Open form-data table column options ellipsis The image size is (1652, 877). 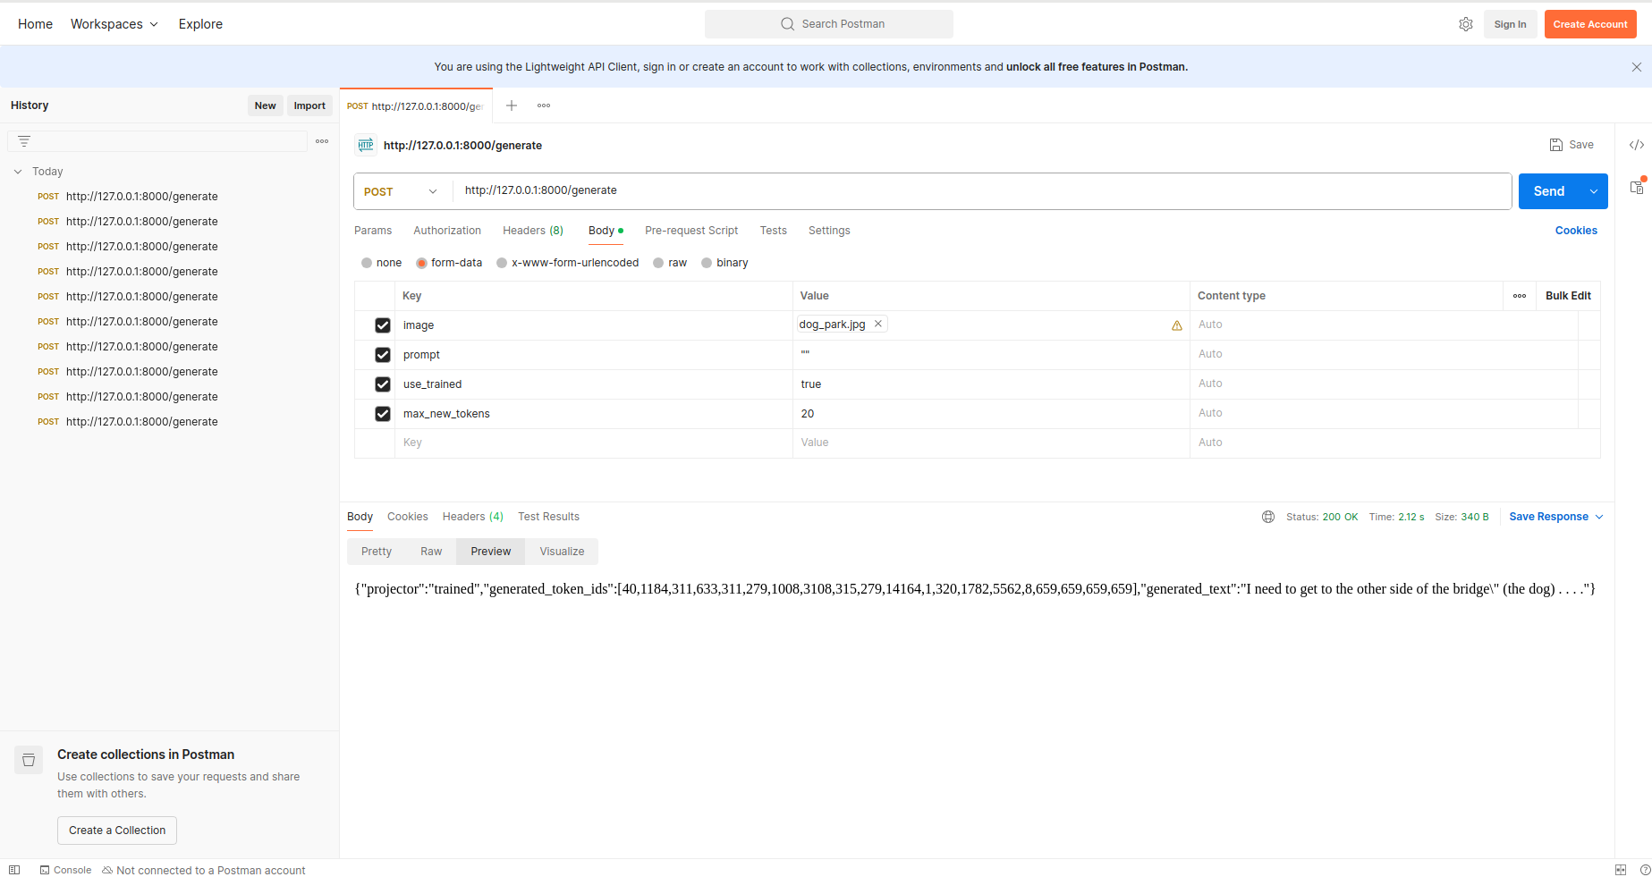(x=1520, y=296)
